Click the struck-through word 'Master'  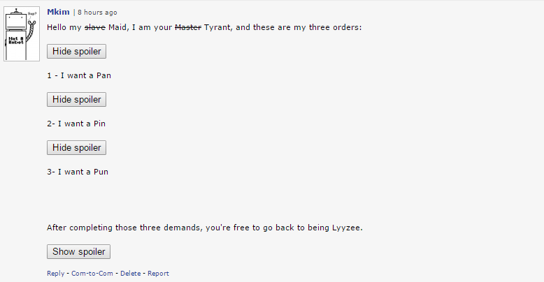click(187, 27)
